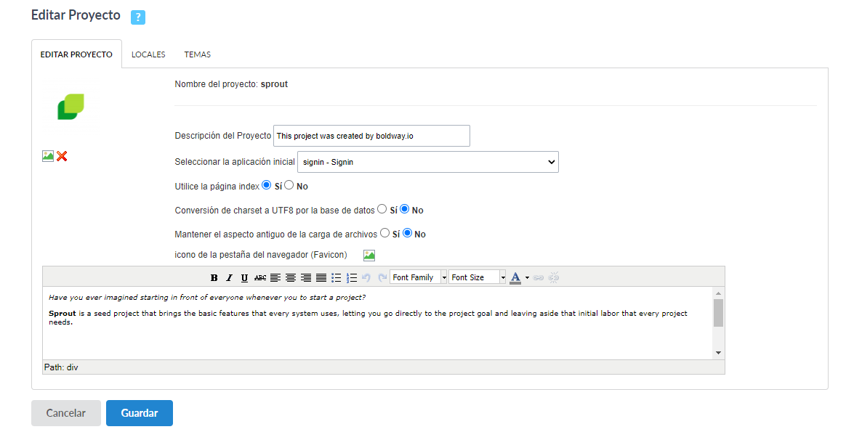Expand the Font Family dropdown
The height and width of the screenshot is (432, 854).
tap(444, 277)
